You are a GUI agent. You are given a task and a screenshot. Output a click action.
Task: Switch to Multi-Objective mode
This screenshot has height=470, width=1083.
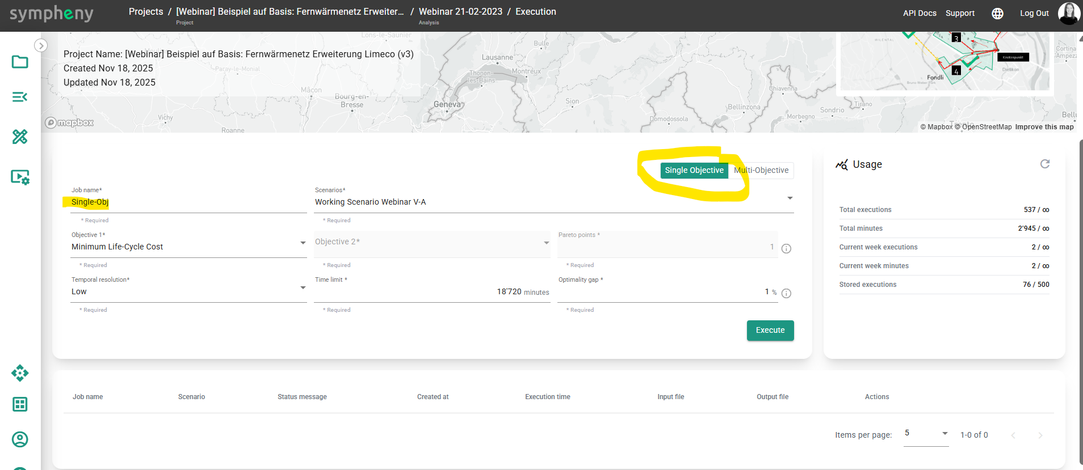coord(761,170)
